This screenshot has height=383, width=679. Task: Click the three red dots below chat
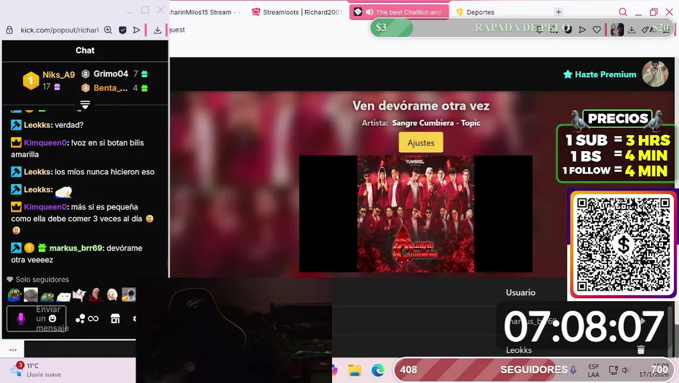[x=13, y=349]
